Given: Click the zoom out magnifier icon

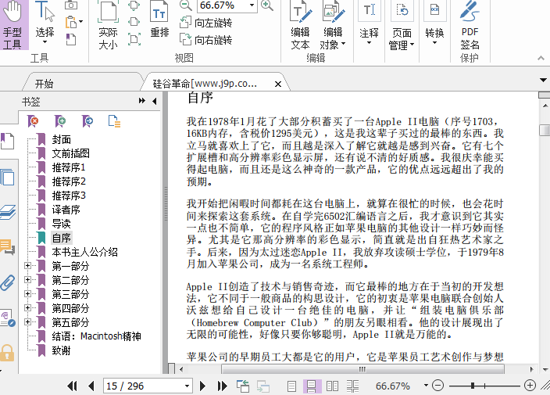Looking at the screenshot, I should (x=186, y=5).
